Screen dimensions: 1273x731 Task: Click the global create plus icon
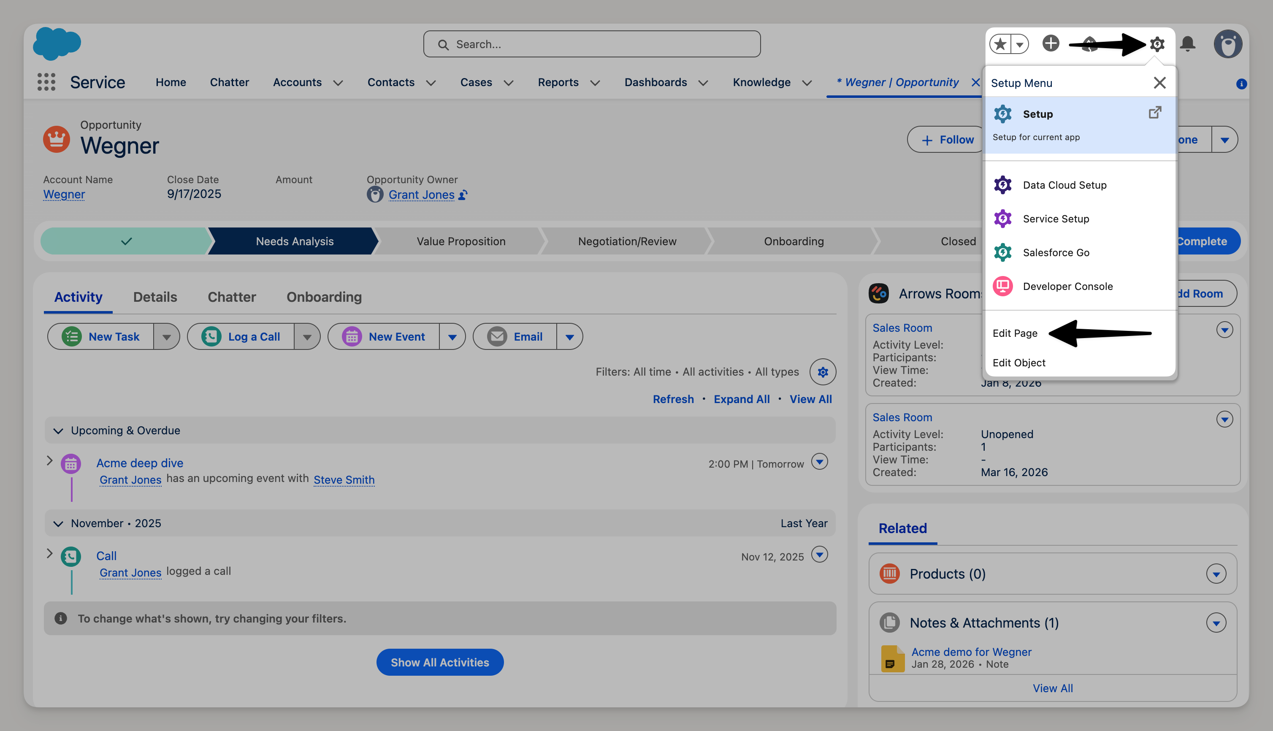point(1050,43)
